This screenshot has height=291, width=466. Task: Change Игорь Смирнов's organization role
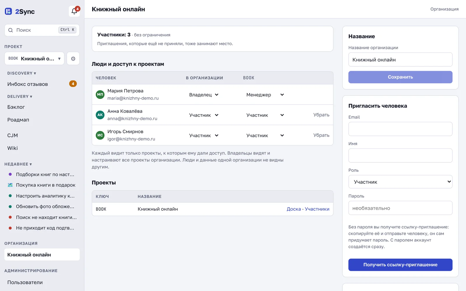(x=204, y=135)
